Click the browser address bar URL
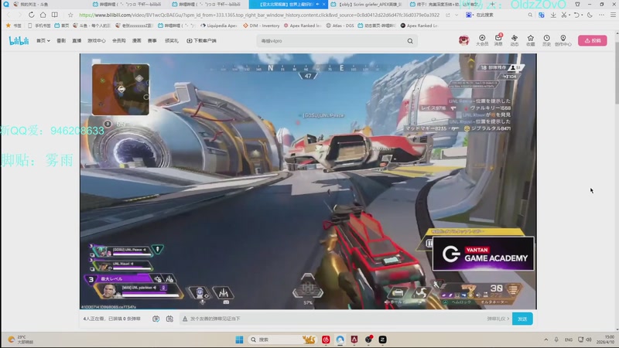The width and height of the screenshot is (619, 348). click(x=259, y=15)
